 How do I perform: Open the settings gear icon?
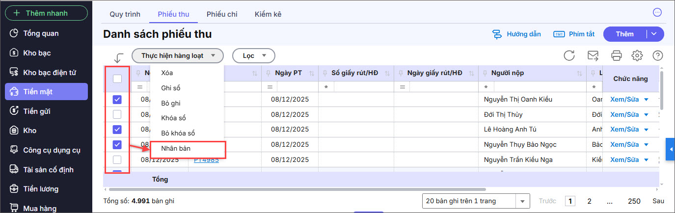tap(637, 55)
